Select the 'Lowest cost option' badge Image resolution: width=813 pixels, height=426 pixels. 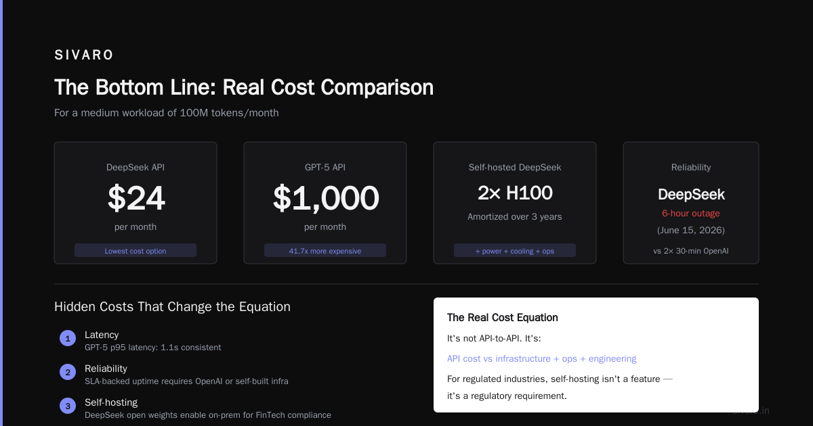point(135,251)
